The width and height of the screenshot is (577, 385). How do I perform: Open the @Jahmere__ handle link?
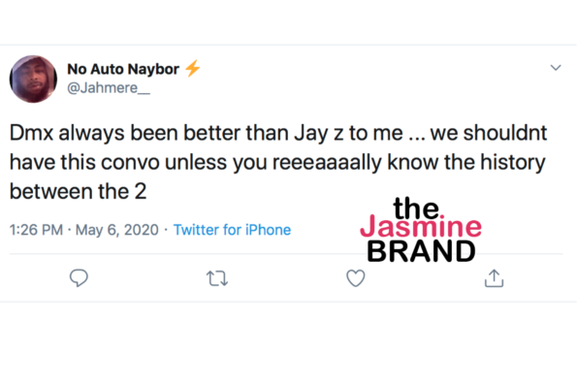pyautogui.click(x=109, y=88)
